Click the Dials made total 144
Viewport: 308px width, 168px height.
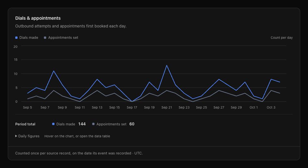pyautogui.click(x=82, y=124)
